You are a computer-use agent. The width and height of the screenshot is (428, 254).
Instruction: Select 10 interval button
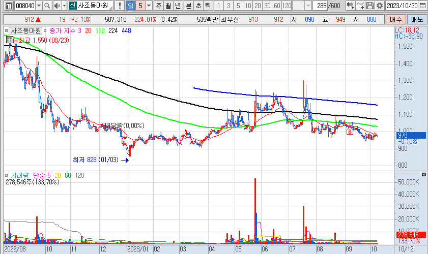(x=248, y=6)
